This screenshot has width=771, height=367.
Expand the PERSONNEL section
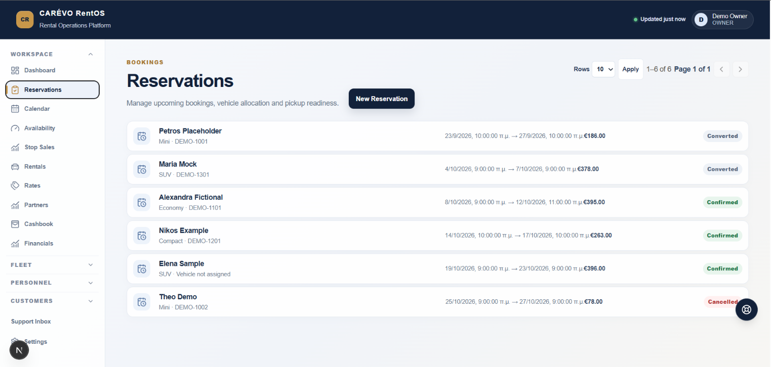tap(52, 283)
